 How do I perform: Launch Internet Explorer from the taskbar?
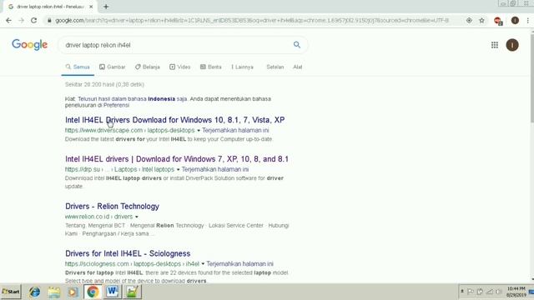[34, 292]
